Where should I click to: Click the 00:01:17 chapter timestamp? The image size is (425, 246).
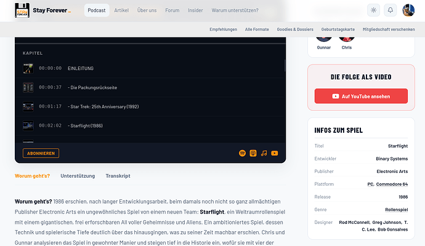50,106
